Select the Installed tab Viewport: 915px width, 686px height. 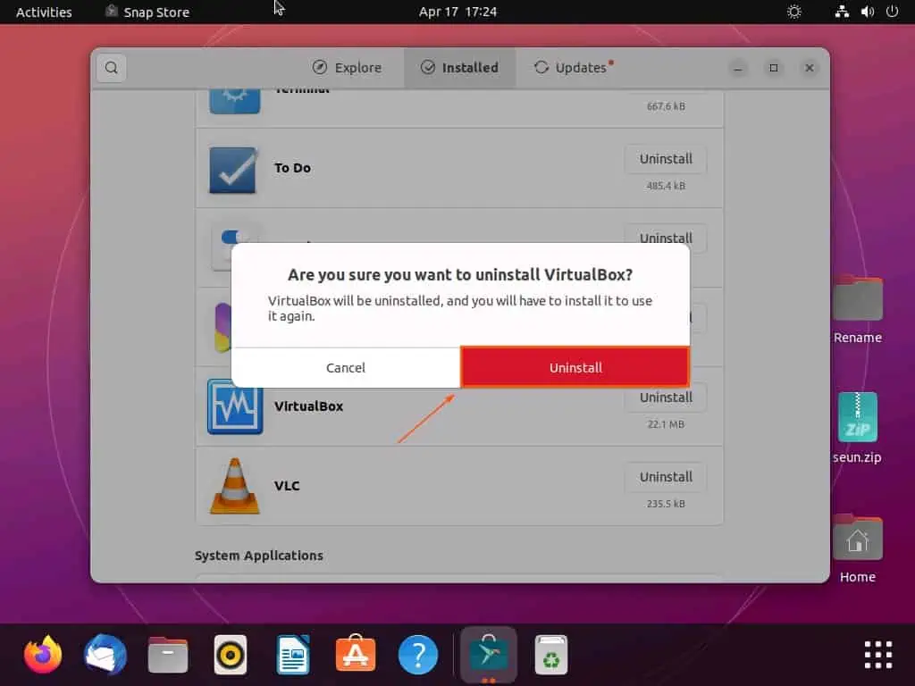(x=459, y=68)
